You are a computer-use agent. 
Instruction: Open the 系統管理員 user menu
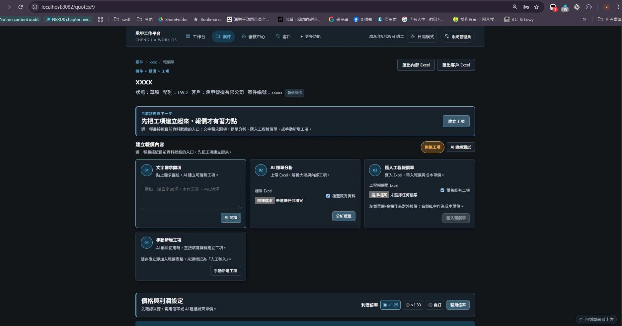[x=458, y=37]
